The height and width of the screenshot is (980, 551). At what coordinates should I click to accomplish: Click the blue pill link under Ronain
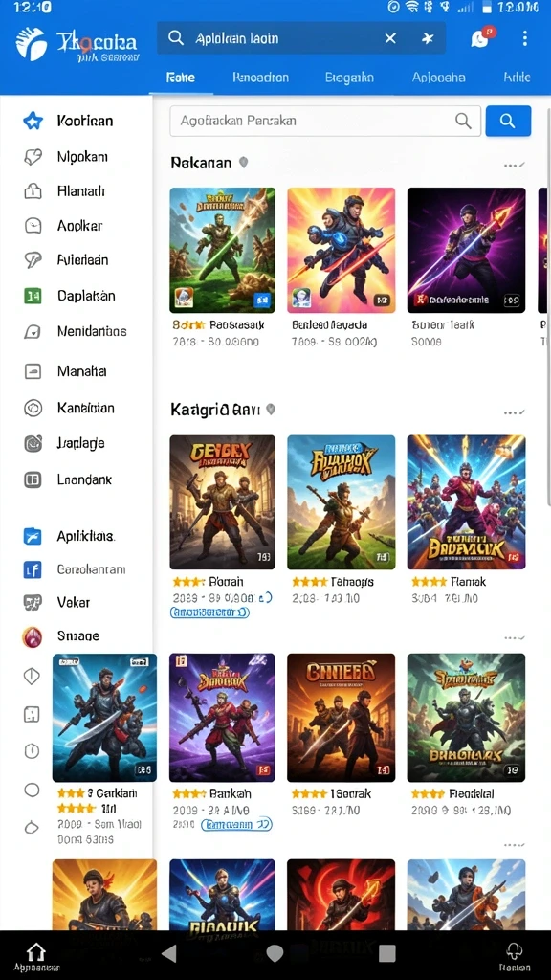pyautogui.click(x=209, y=612)
